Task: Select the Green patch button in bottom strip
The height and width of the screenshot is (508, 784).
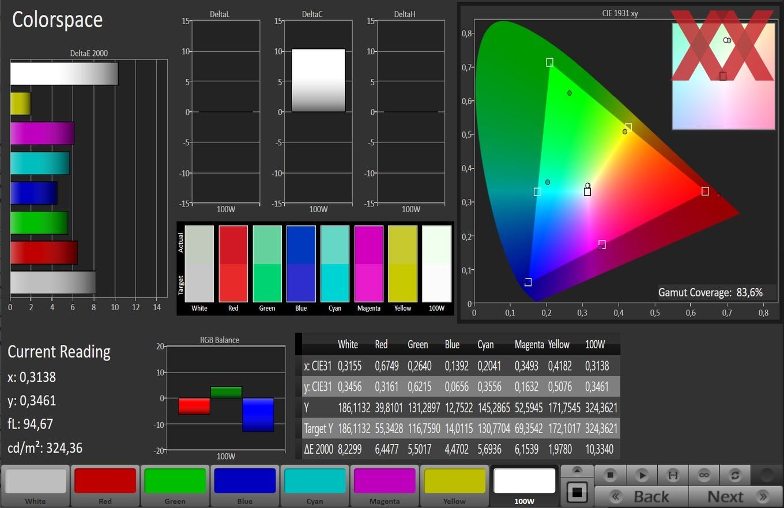Action: coord(175,486)
